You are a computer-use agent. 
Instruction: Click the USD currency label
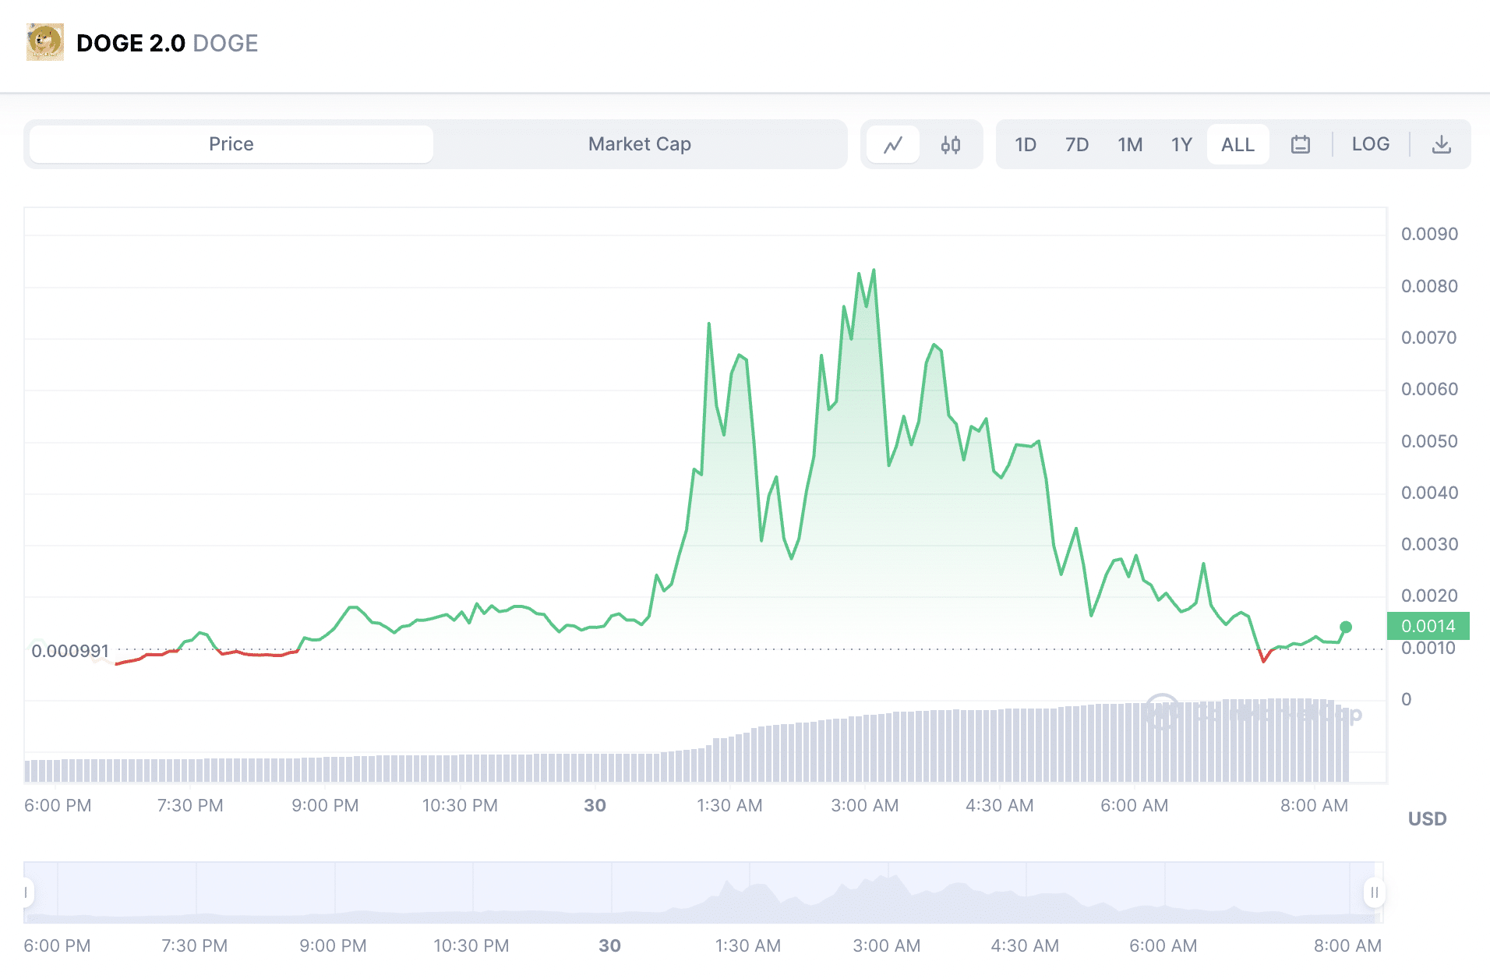(x=1427, y=818)
